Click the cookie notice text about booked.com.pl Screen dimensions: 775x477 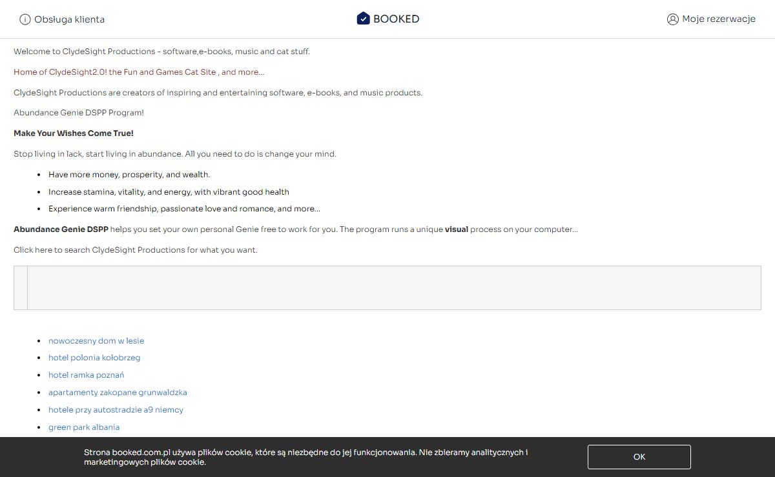coord(306,457)
